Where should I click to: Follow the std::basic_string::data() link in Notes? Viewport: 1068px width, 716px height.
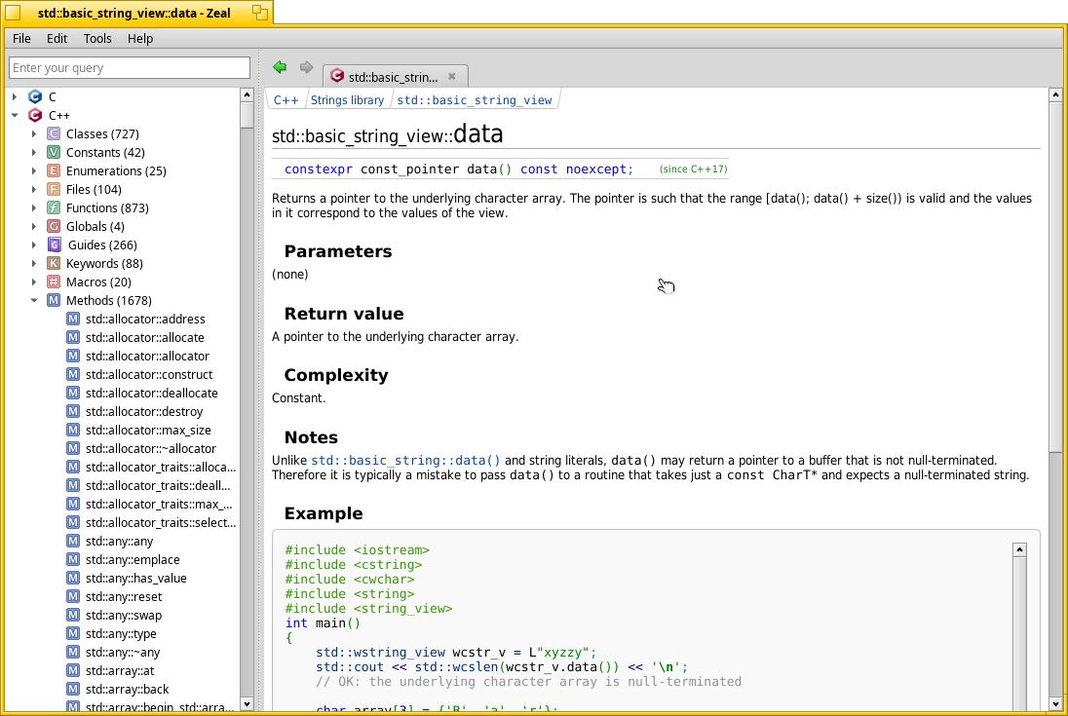[x=405, y=460]
